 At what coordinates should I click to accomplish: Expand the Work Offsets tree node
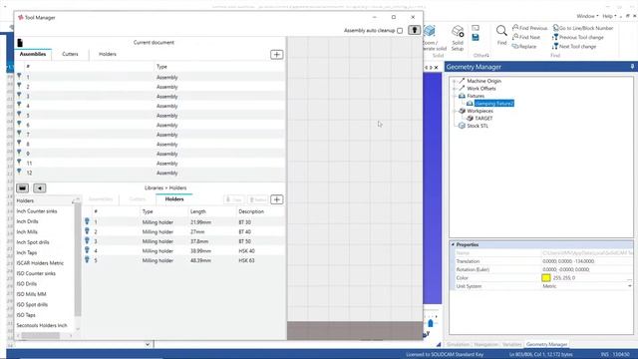pyautogui.click(x=455, y=89)
